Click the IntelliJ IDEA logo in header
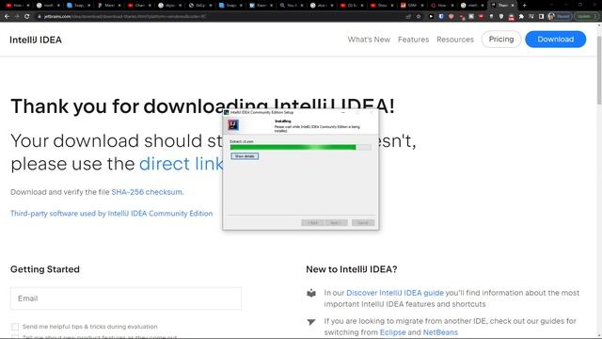The image size is (602, 339). 36,40
